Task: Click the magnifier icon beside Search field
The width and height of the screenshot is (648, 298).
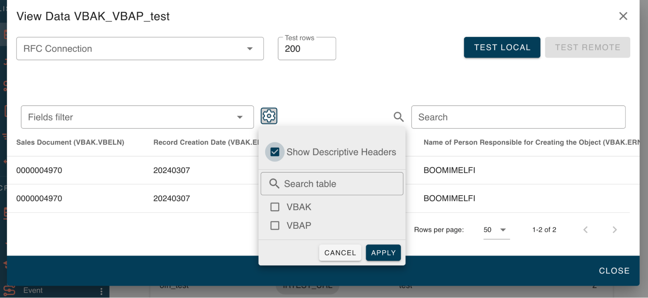Action: [x=398, y=117]
